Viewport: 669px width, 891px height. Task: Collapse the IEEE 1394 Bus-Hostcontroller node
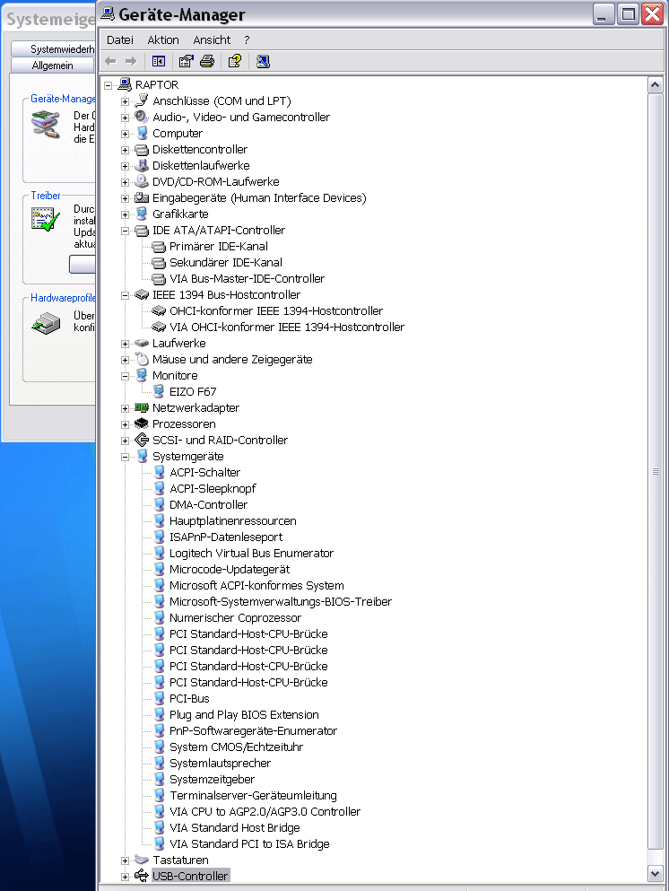[x=126, y=295]
